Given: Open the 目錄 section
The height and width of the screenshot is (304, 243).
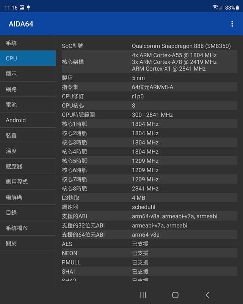Looking at the screenshot, I should click(28, 212).
